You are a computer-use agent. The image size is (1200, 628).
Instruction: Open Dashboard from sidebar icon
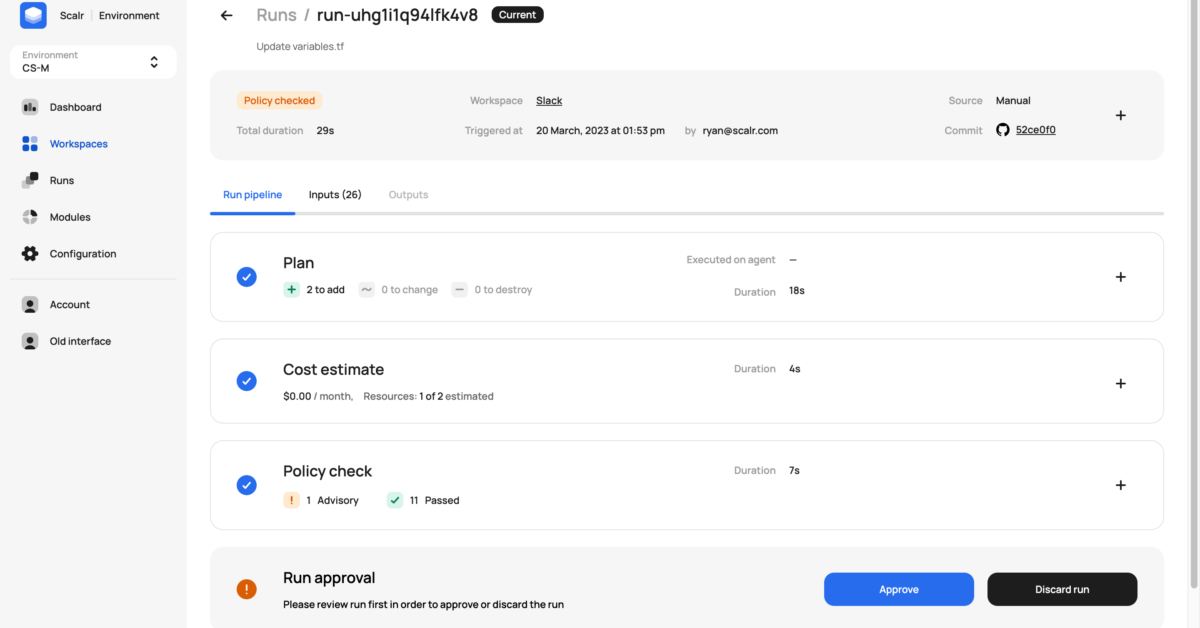click(30, 107)
